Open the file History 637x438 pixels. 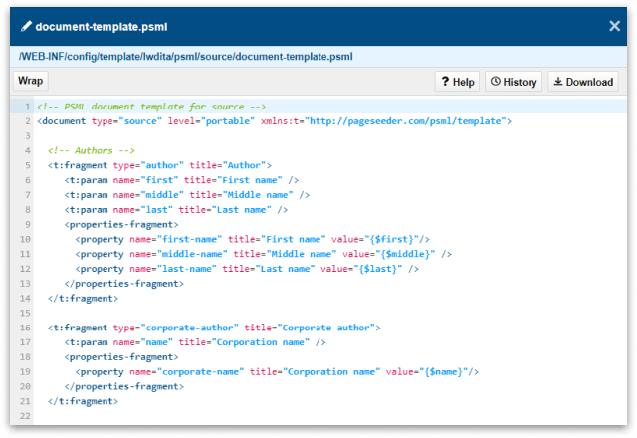[x=513, y=82]
